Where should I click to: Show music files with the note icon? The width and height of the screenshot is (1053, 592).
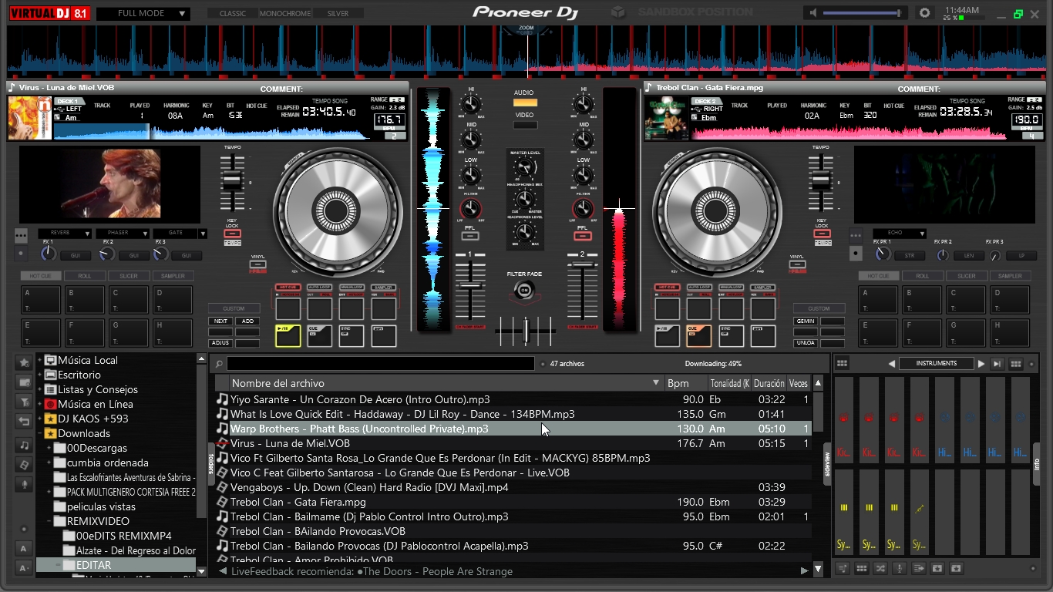pos(25,446)
